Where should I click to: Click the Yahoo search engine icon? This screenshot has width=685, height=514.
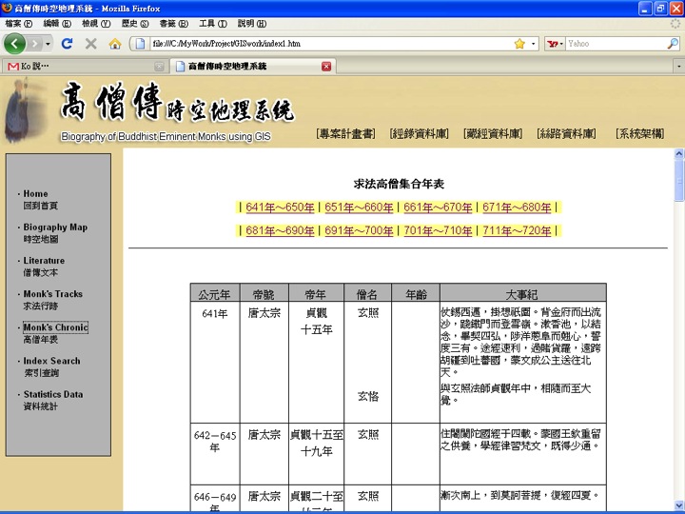[553, 44]
